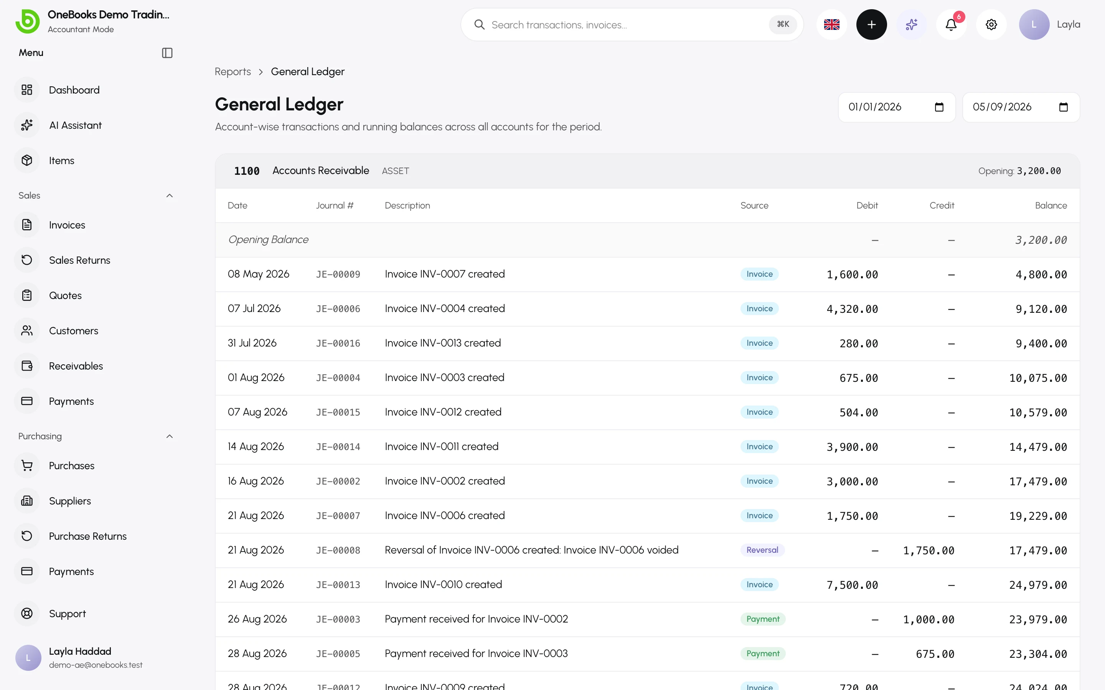Click the end date field 05/09/2026
The height and width of the screenshot is (690, 1105).
(1021, 107)
